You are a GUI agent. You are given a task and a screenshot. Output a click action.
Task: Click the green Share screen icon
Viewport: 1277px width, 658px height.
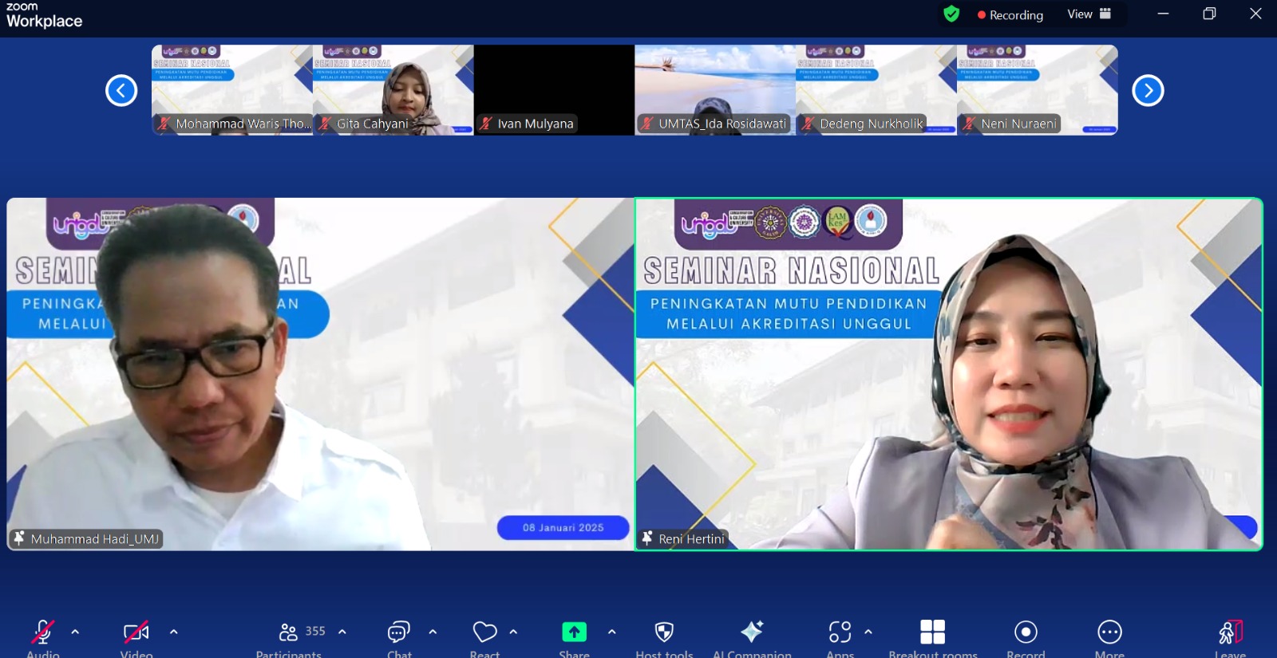point(574,632)
